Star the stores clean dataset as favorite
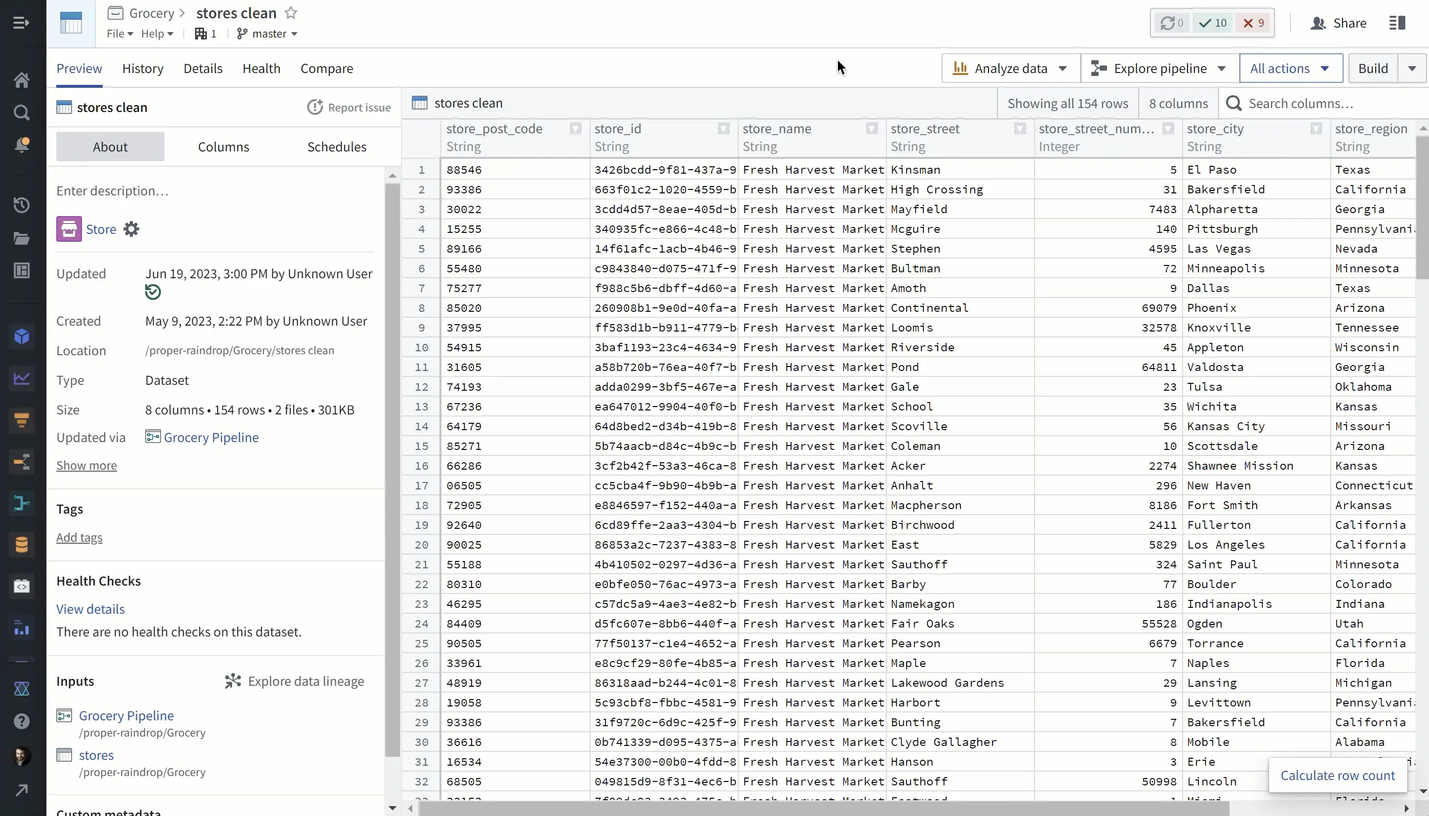Viewport: 1429px width, 816px height. coord(290,12)
